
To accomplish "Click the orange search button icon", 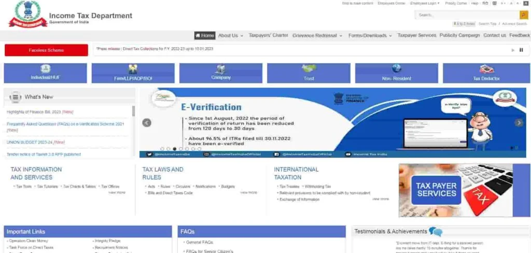I will coord(523,15).
